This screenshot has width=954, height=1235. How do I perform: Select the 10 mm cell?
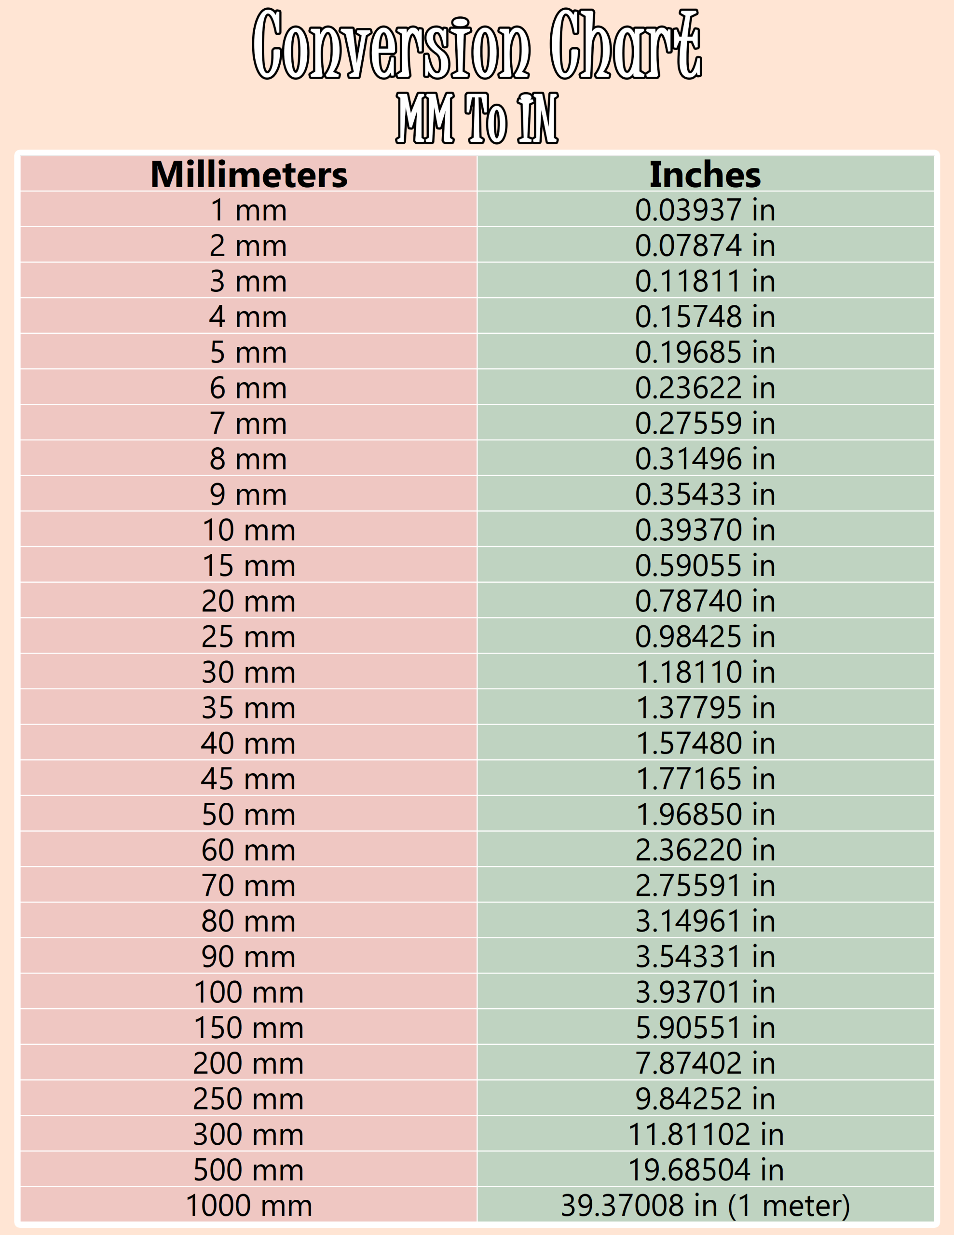249,530
